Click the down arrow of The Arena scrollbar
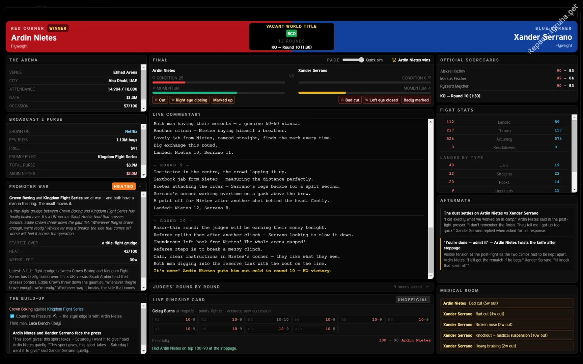Image resolution: width=583 pixels, height=364 pixels. [143, 109]
